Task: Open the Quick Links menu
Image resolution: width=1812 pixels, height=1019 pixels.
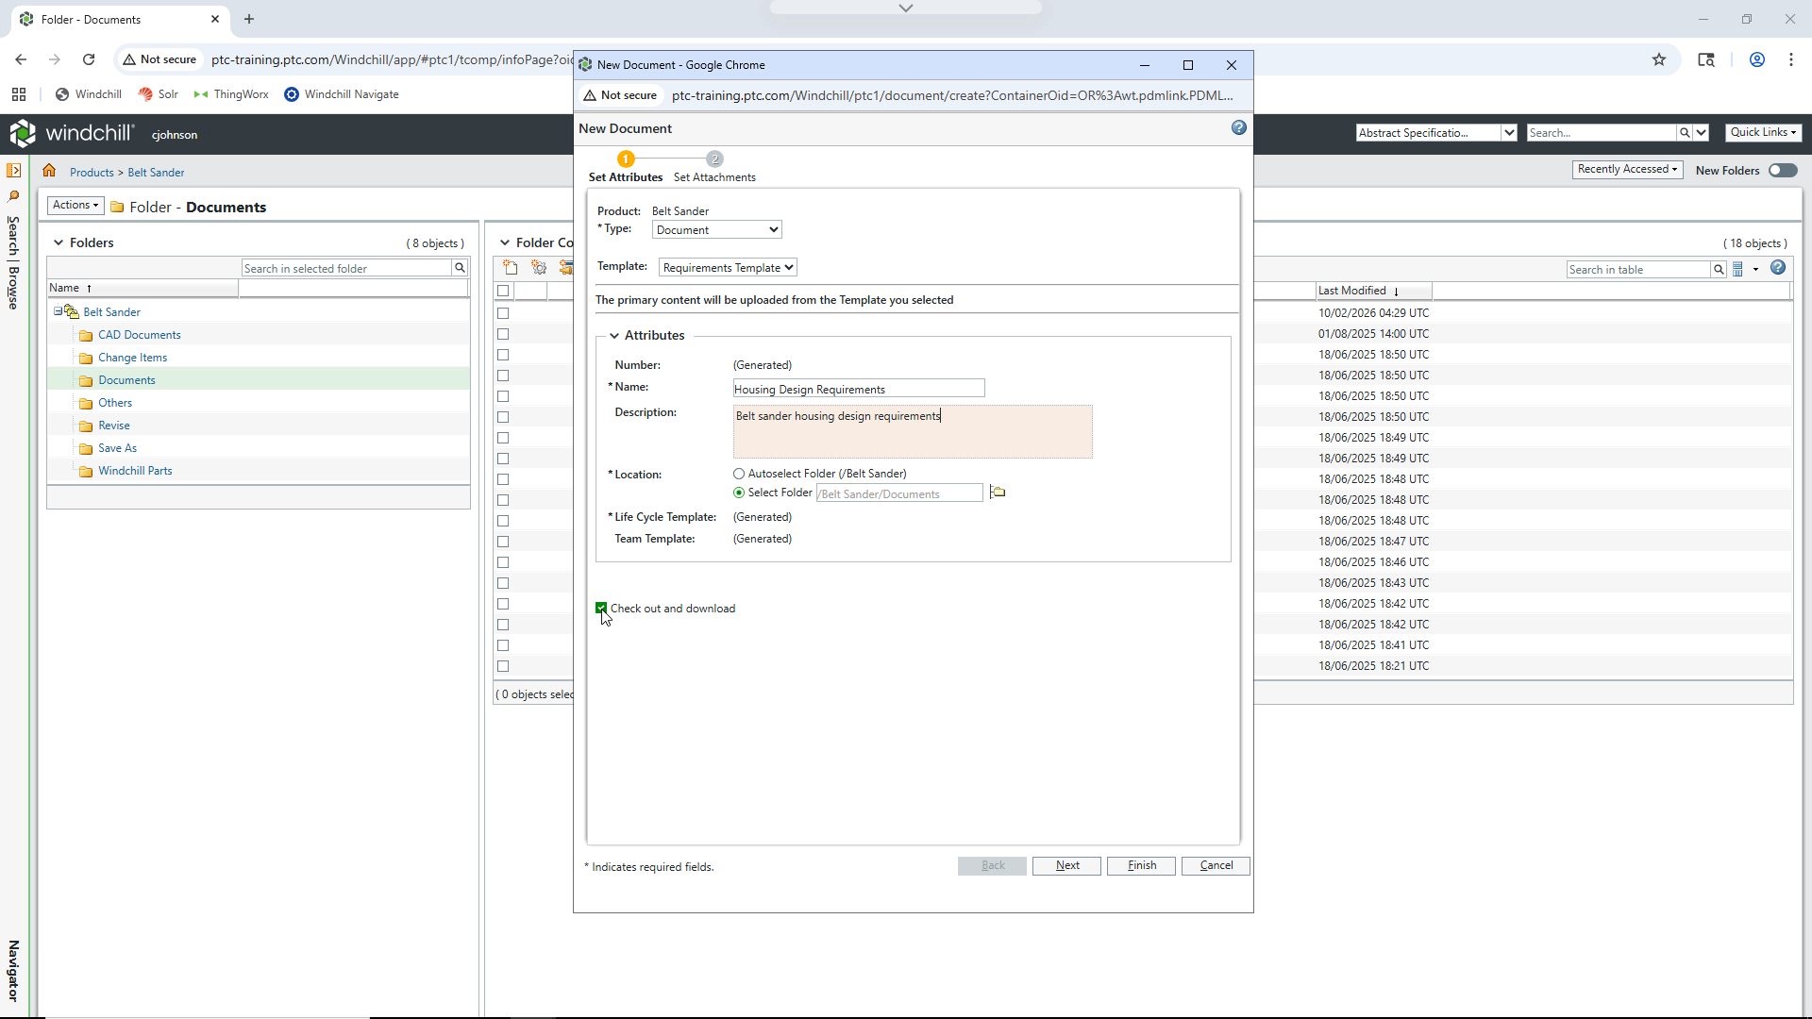Action: pos(1764,133)
